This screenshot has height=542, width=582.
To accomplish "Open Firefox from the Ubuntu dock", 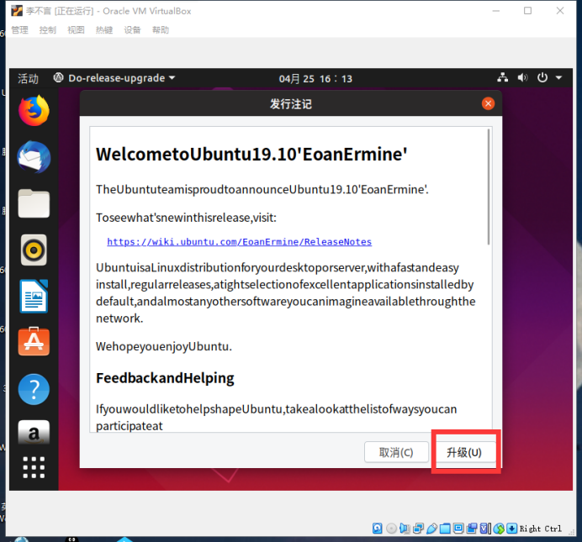I will [x=34, y=110].
